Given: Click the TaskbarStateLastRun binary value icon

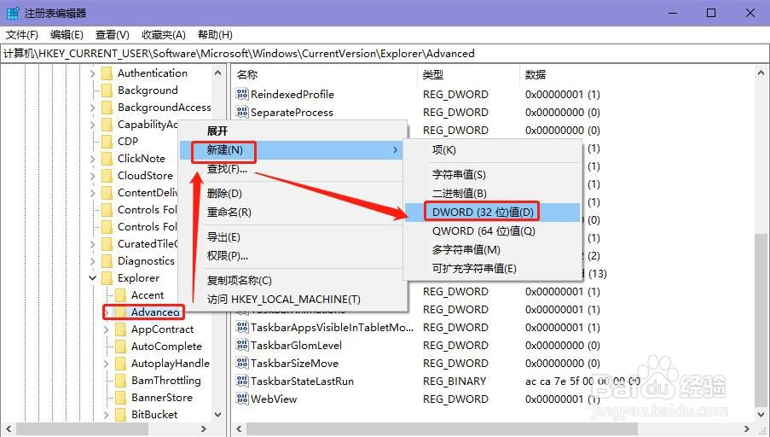Looking at the screenshot, I should pyautogui.click(x=242, y=381).
